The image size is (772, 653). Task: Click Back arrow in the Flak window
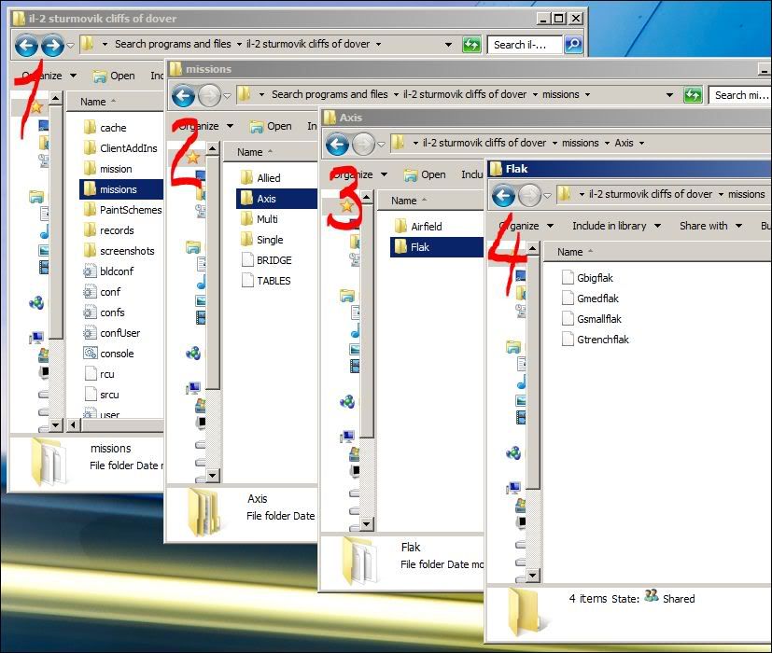point(503,195)
